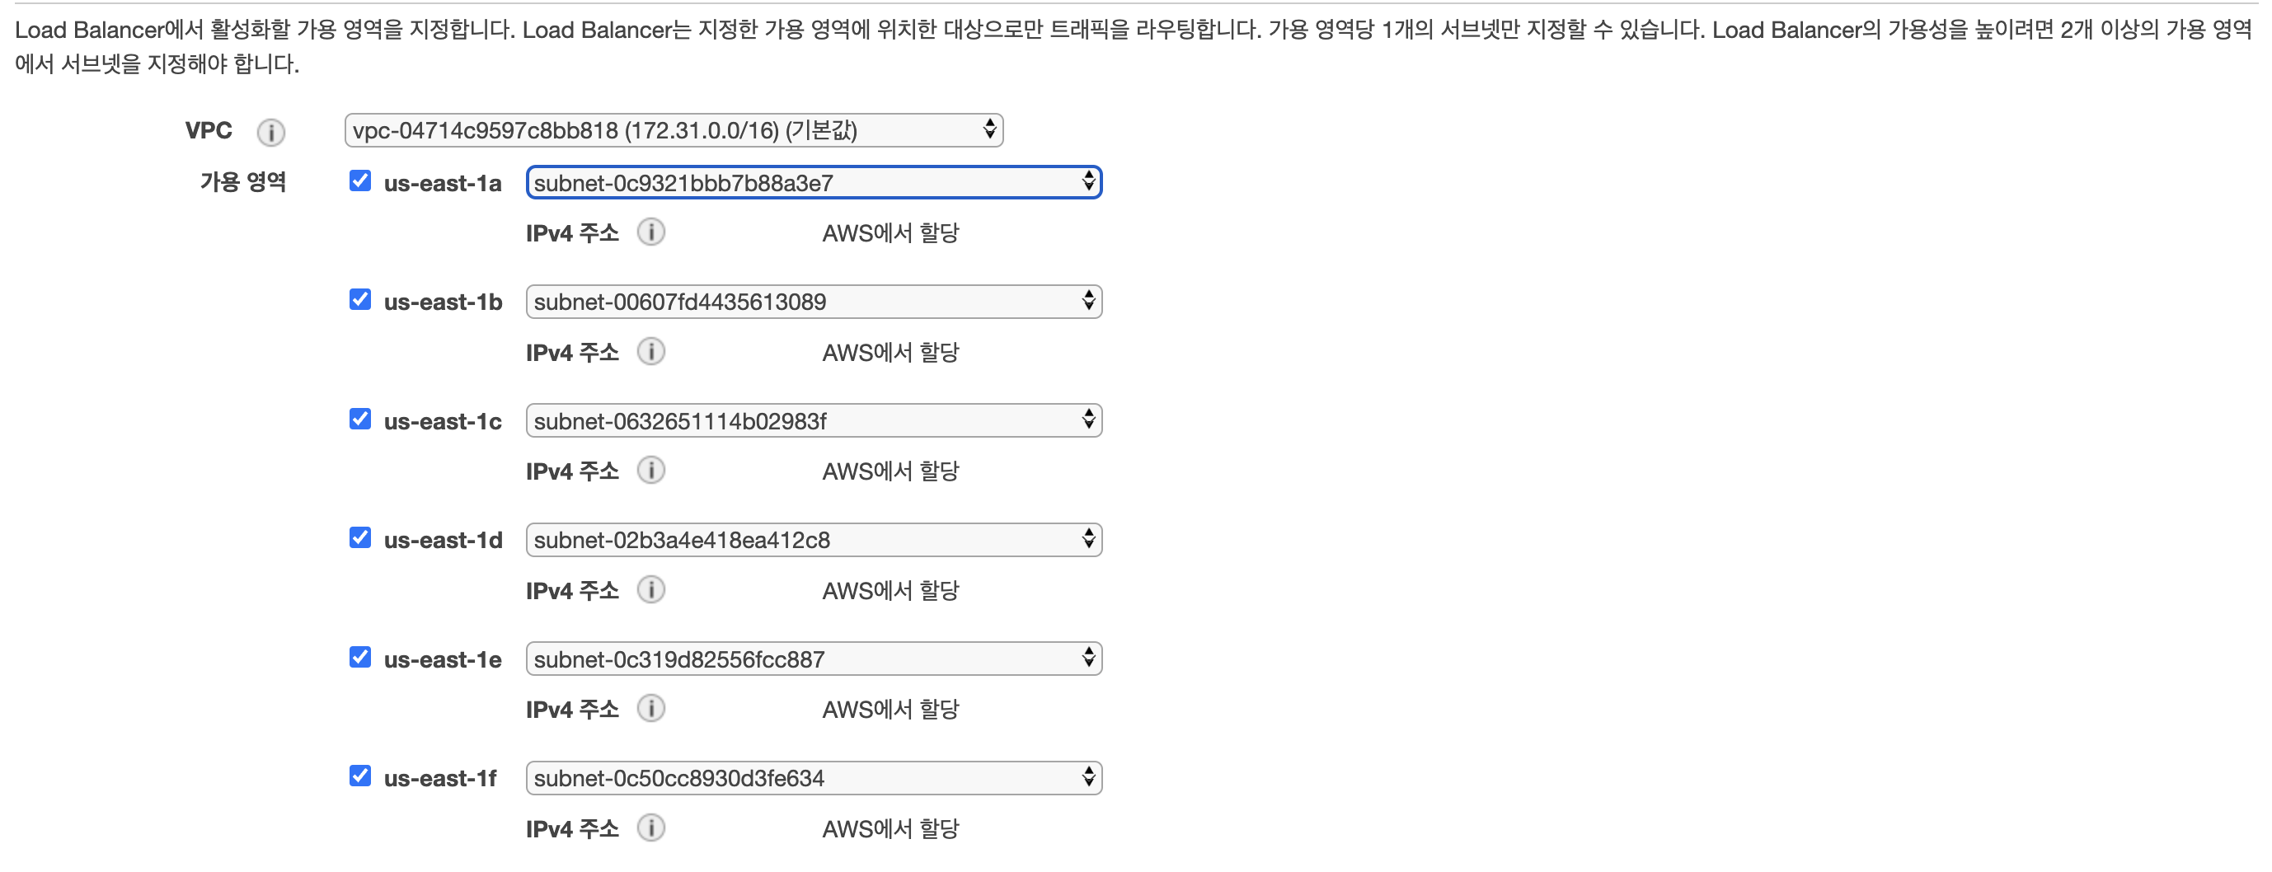Screen dimensions: 2272x872
Task: Deselect the us-east-1e availability zone checkbox
Action: click(360, 657)
